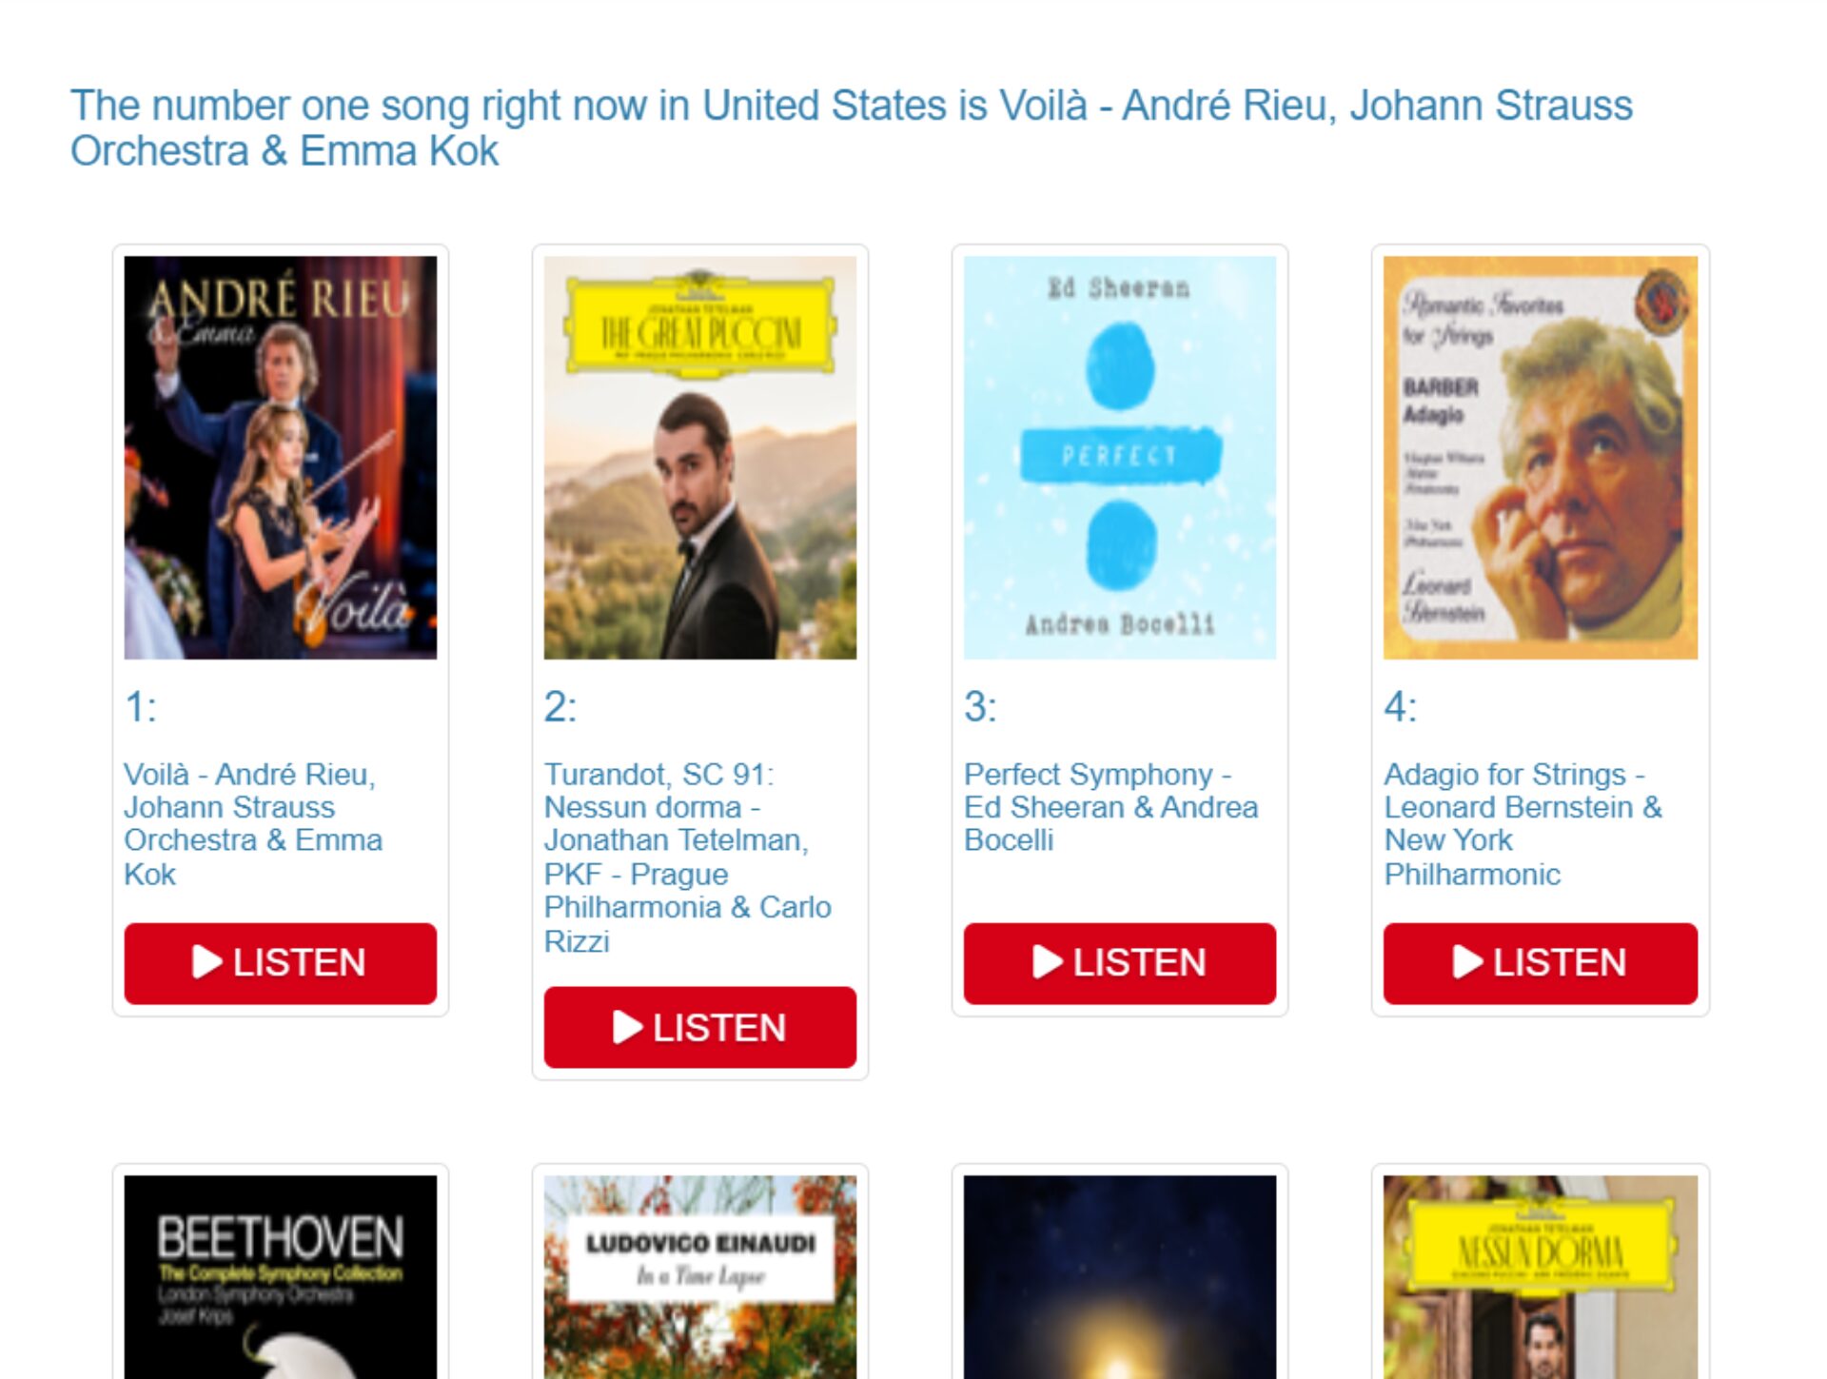Select the Ludovico Einaudi In a Time Lapse cover
The width and height of the screenshot is (1827, 1379).
coord(699,1277)
